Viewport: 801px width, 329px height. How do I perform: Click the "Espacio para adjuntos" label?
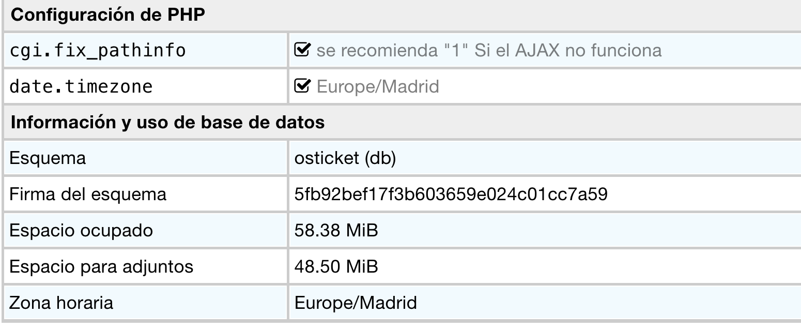coord(101,266)
